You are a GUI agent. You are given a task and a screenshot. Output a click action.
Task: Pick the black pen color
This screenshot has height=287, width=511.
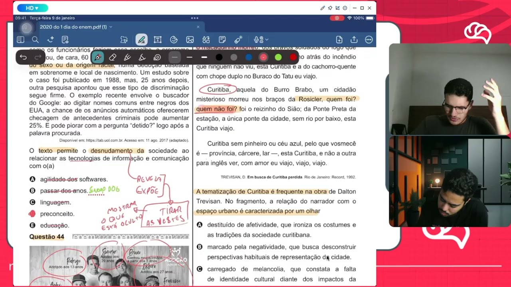click(219, 57)
